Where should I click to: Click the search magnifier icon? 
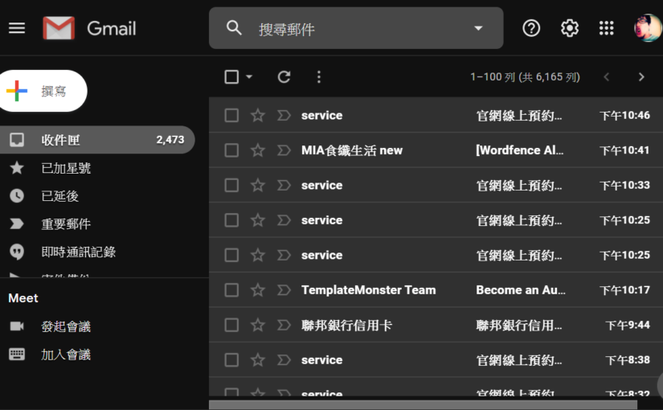[x=234, y=28]
